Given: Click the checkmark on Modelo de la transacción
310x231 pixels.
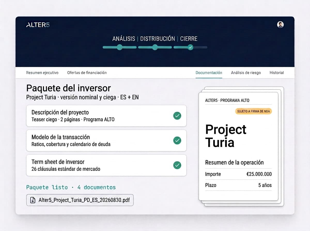Looking at the screenshot, I should click(177, 141).
